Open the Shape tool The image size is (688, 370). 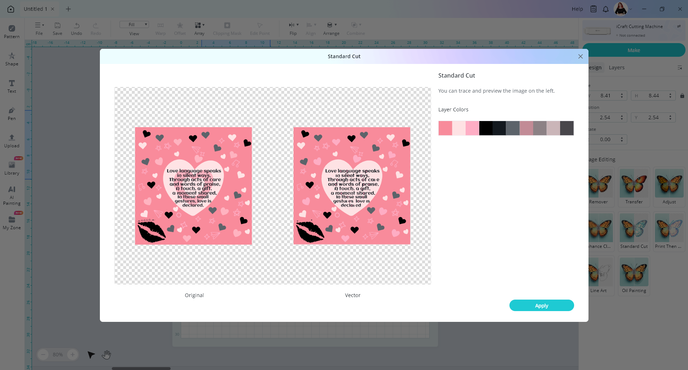(11, 59)
